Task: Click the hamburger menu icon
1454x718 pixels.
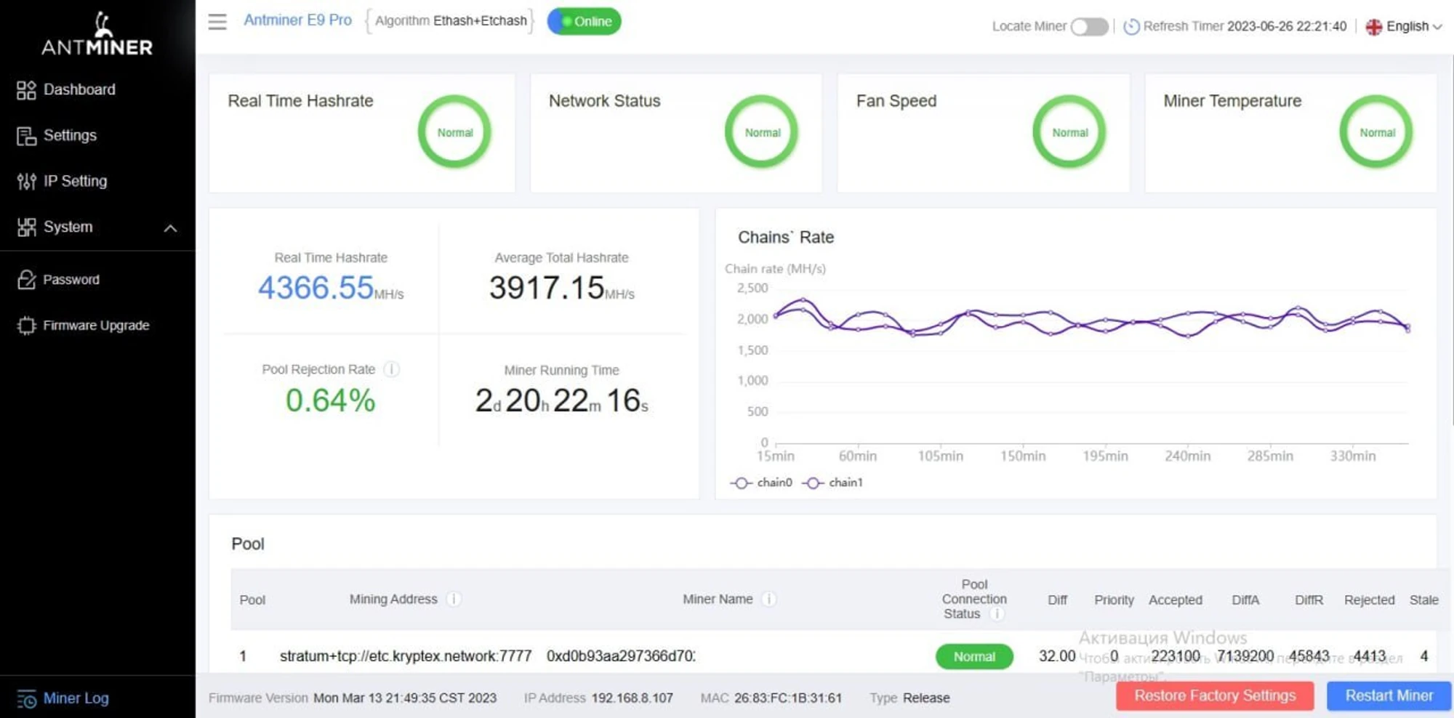Action: 217,22
